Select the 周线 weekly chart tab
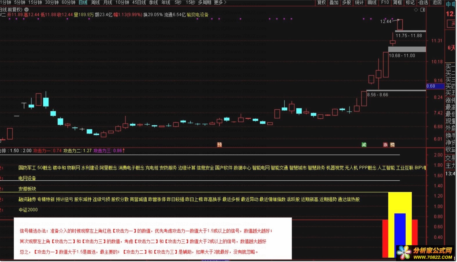The height and width of the screenshot is (262, 457). [x=95, y=2]
